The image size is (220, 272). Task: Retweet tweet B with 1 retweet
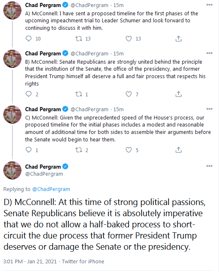coord(79,94)
